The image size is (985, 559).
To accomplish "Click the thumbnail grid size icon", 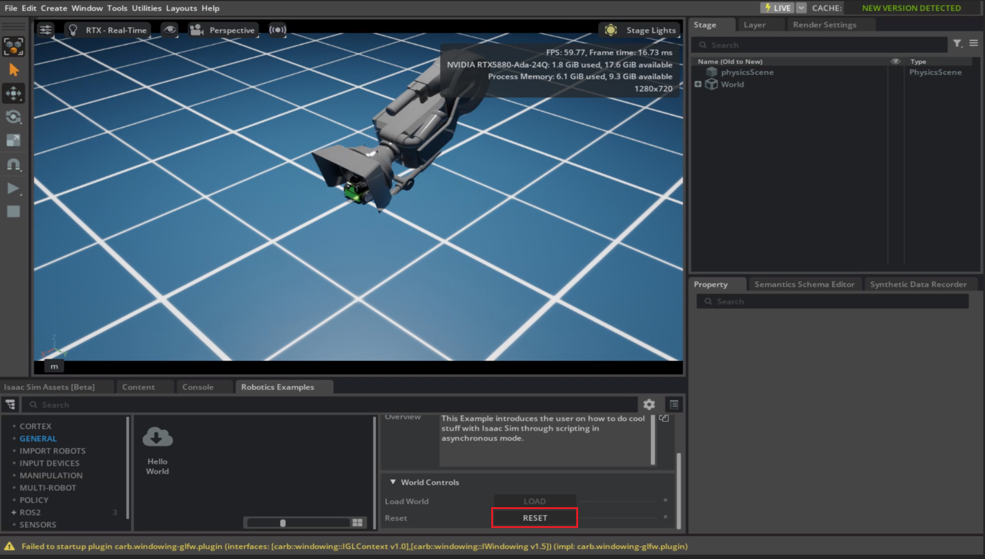I will (x=357, y=523).
